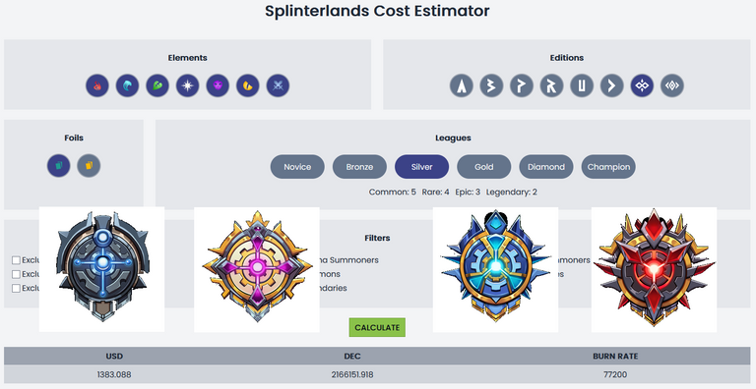Toggle the green leaf Earth element
756x389 pixels.
[157, 85]
